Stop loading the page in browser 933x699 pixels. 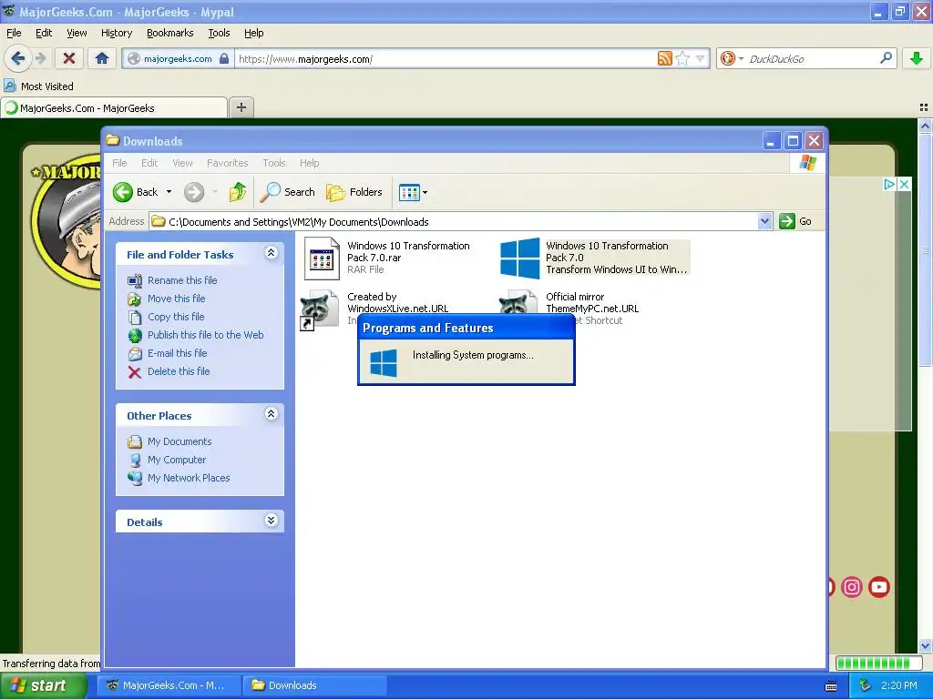(68, 58)
